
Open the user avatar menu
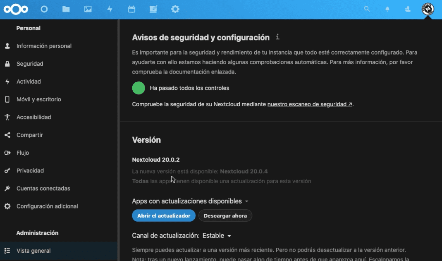(x=428, y=9)
